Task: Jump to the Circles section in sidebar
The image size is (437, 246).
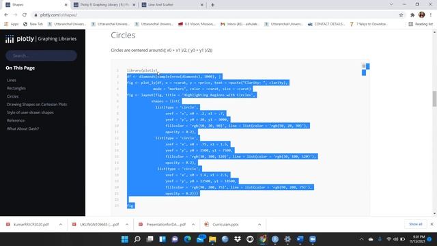Action: click(12, 96)
